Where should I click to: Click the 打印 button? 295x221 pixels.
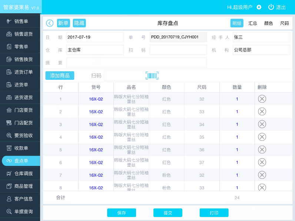tap(214, 213)
